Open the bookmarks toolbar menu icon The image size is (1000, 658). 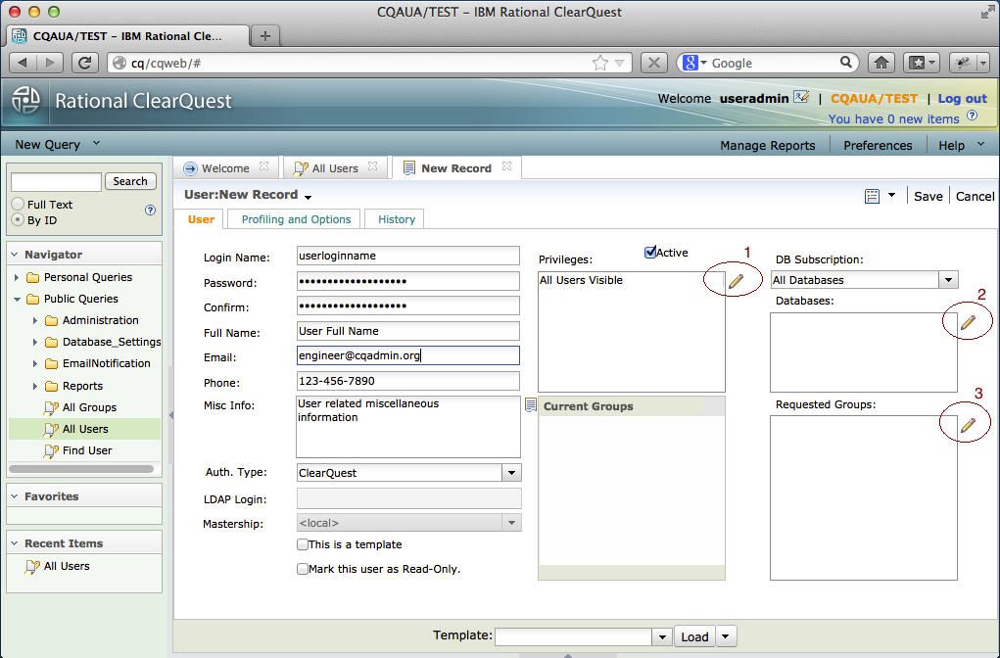pos(922,63)
